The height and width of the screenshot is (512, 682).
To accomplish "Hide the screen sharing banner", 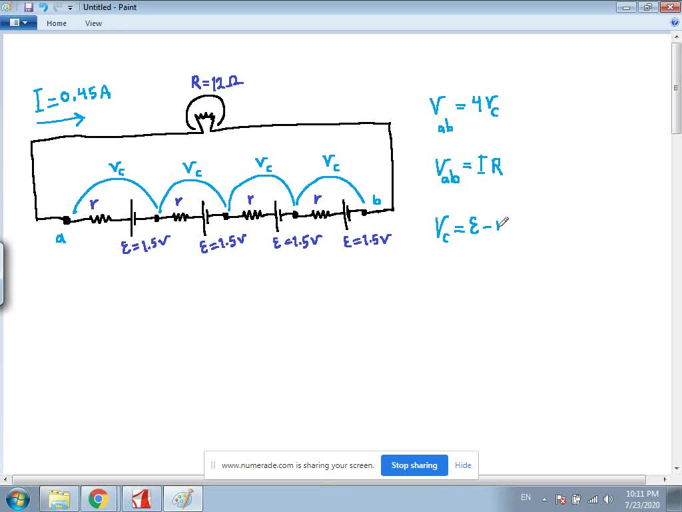I will 463,465.
